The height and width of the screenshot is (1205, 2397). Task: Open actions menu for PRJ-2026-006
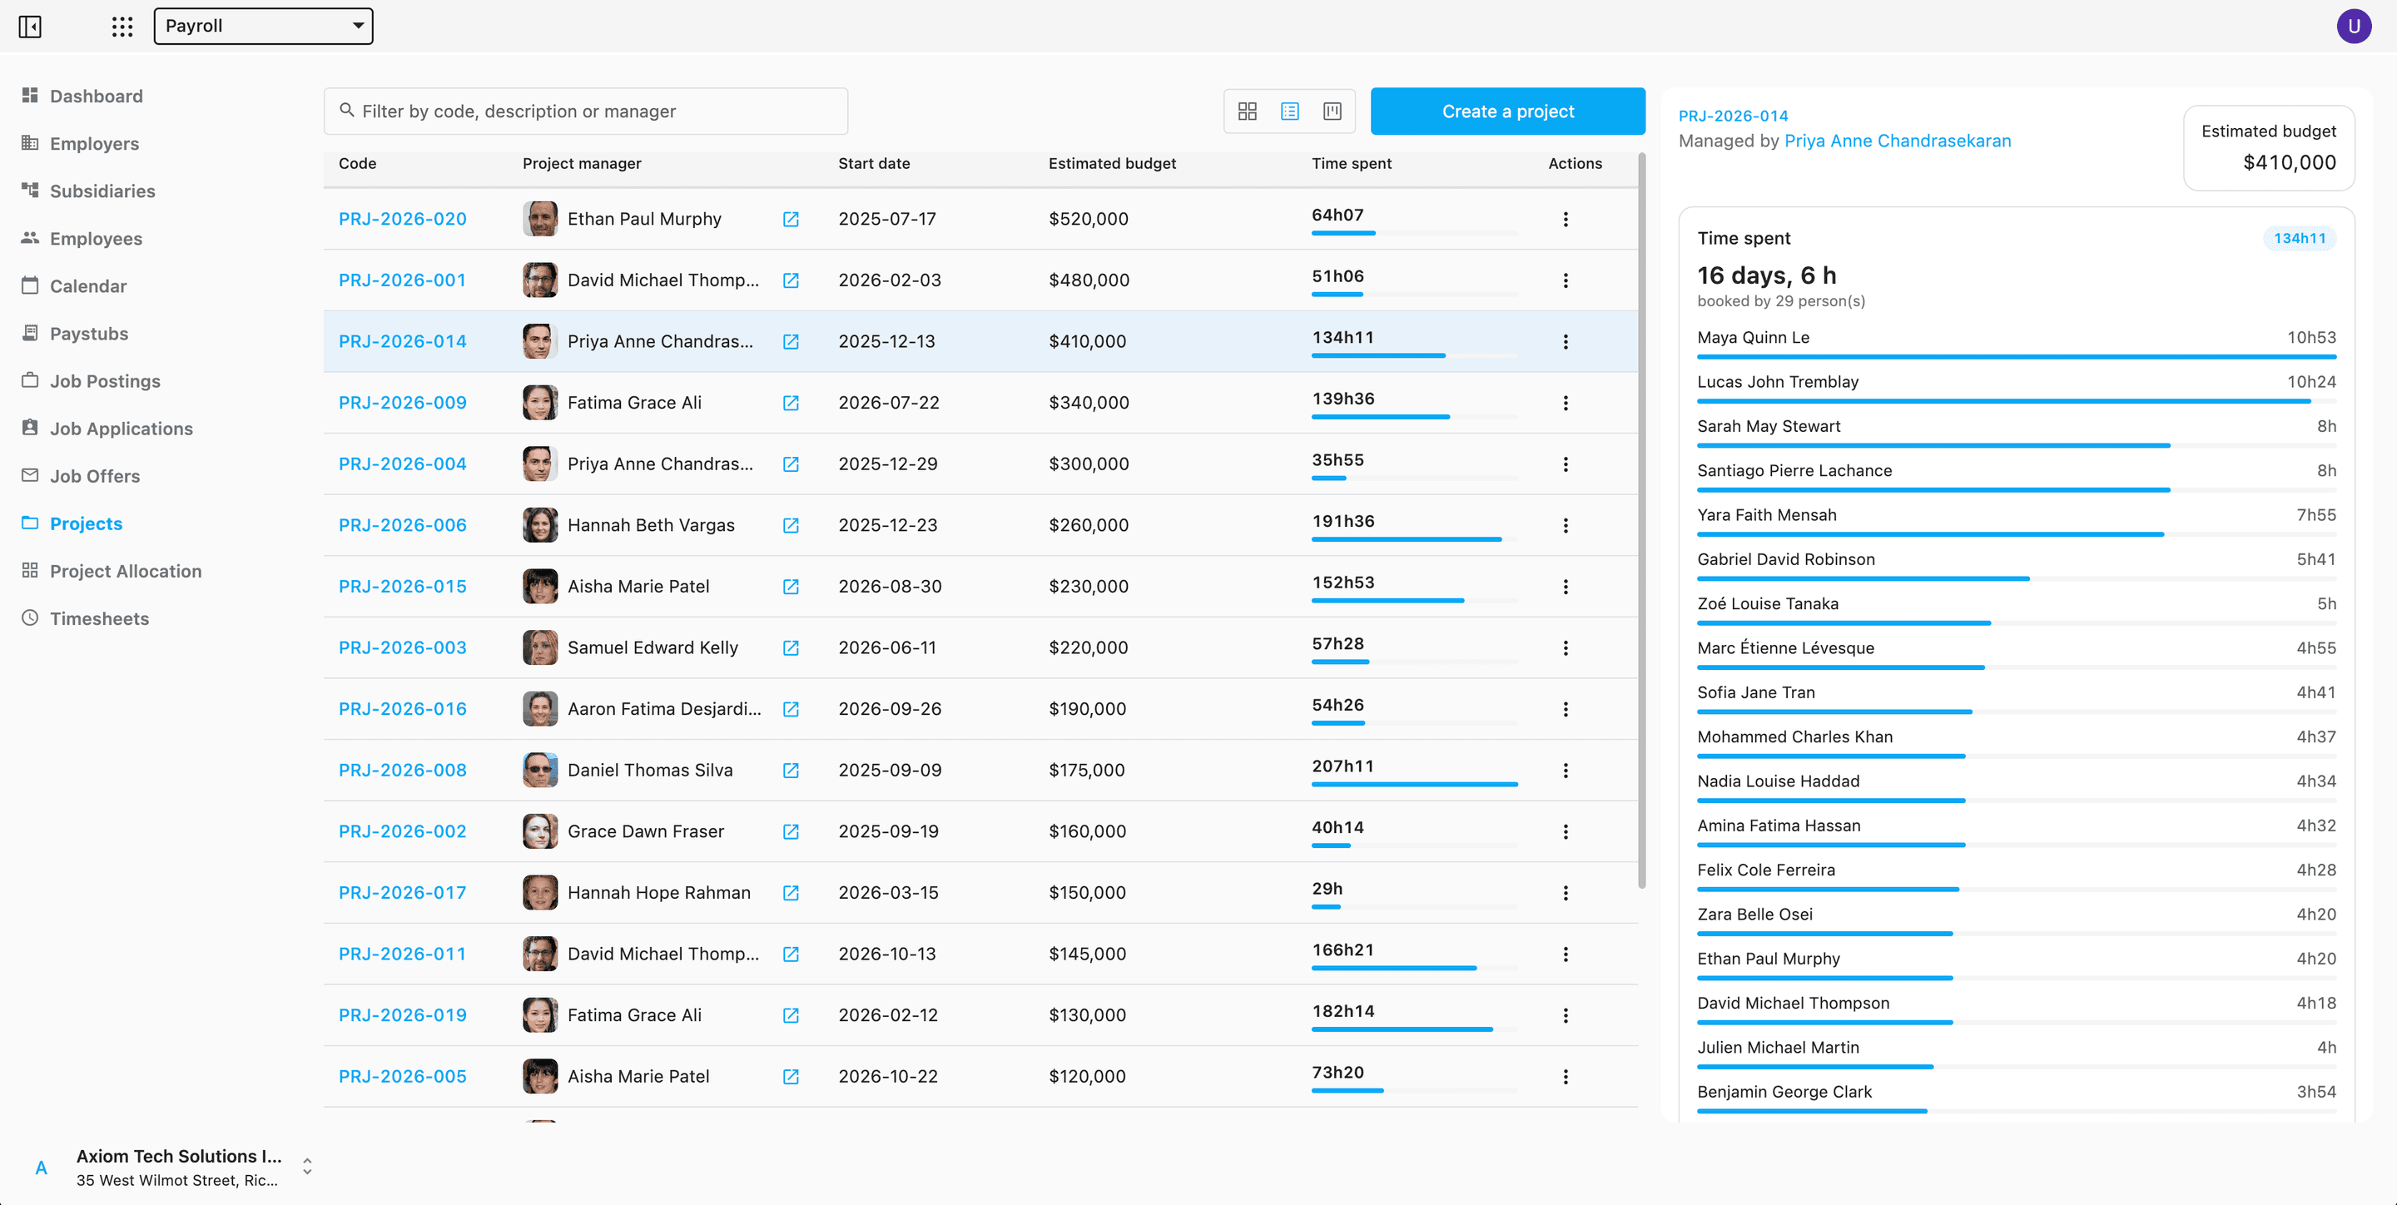(x=1565, y=526)
